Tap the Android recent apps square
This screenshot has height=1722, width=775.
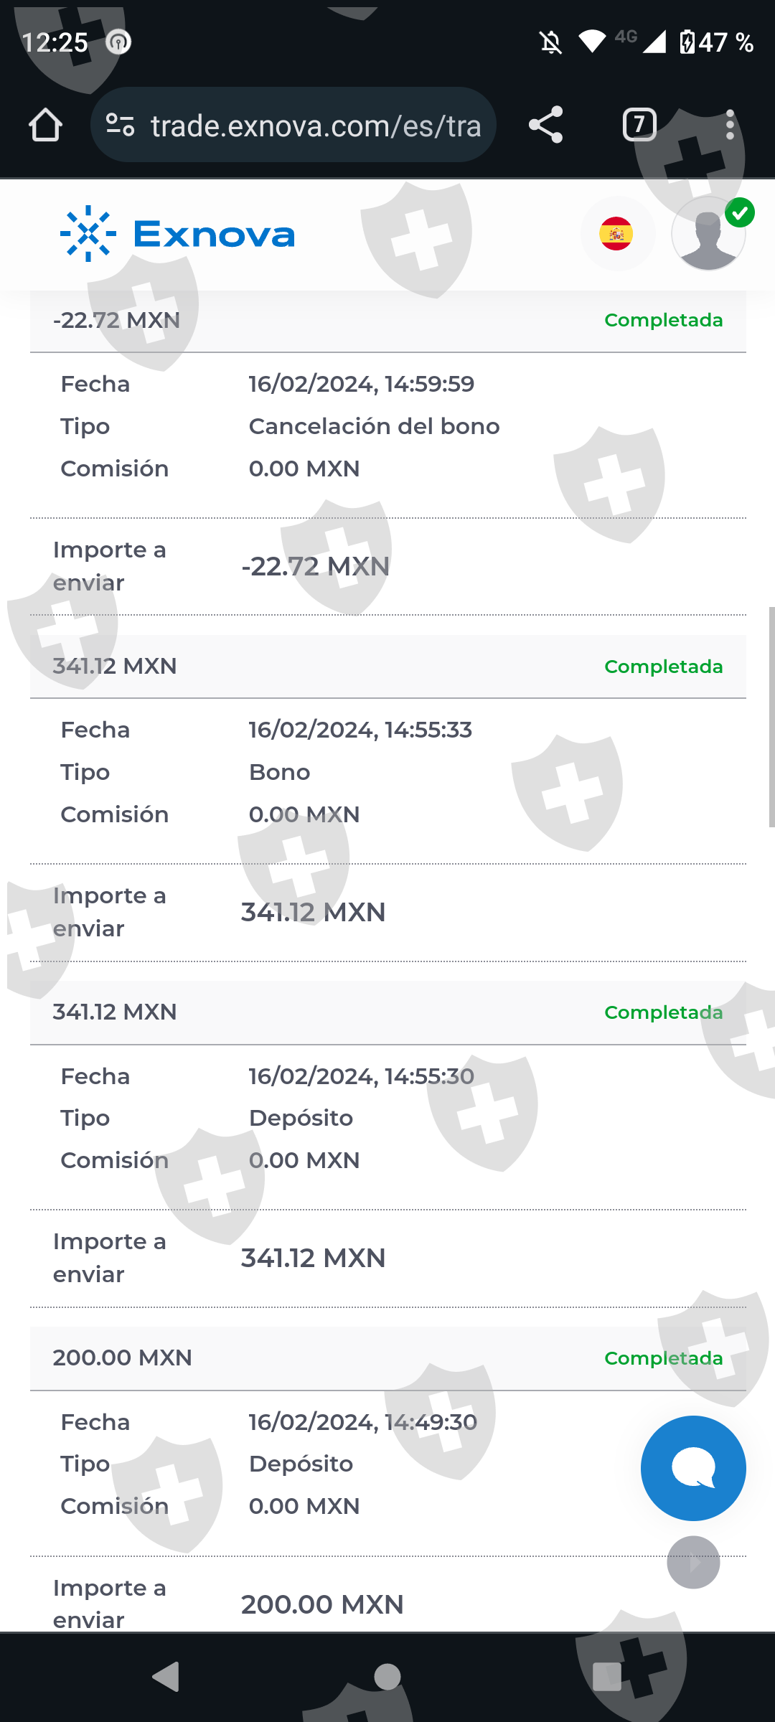point(606,1678)
